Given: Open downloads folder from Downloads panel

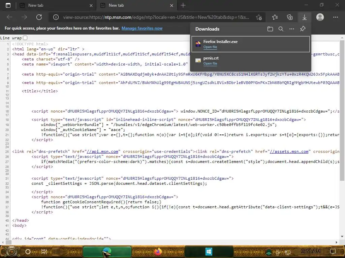Looking at the screenshot, I should click(x=270, y=29).
